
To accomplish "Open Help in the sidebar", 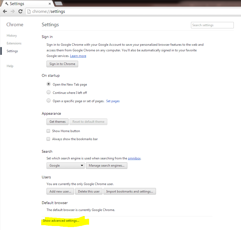I will click(10, 66).
